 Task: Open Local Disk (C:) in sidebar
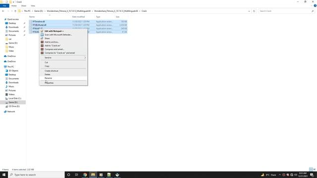15,98
